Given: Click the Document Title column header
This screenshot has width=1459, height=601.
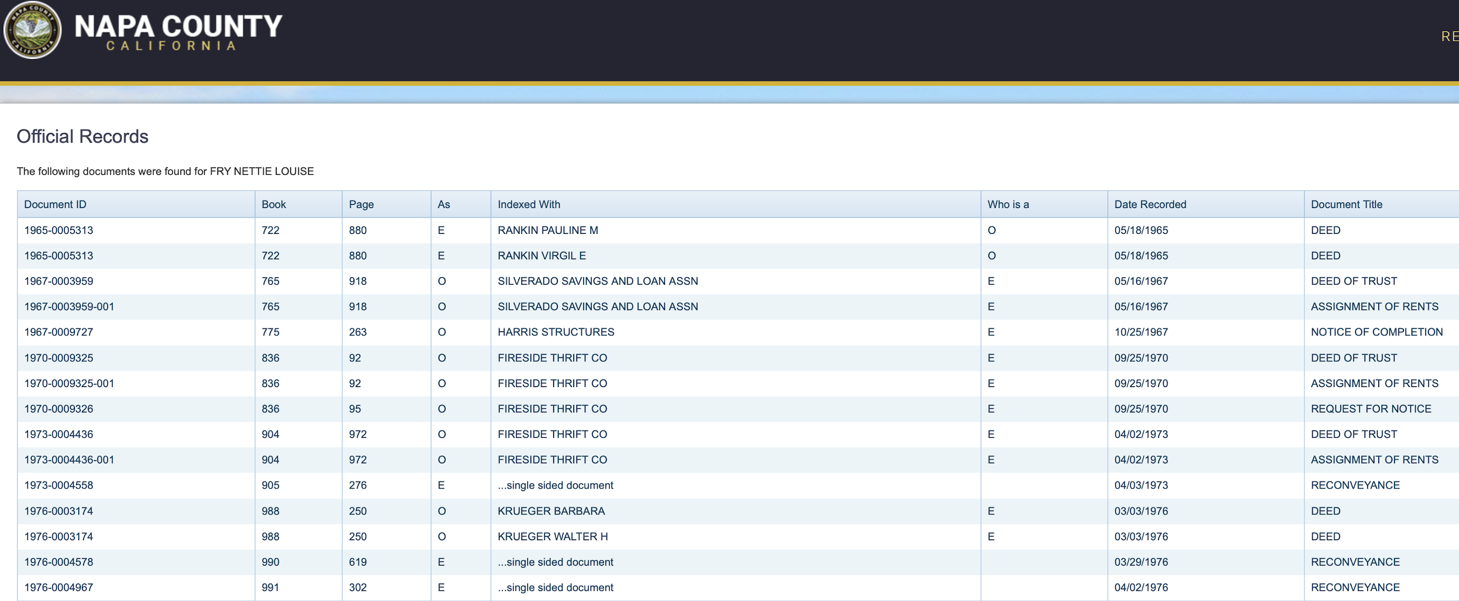Looking at the screenshot, I should click(x=1346, y=204).
